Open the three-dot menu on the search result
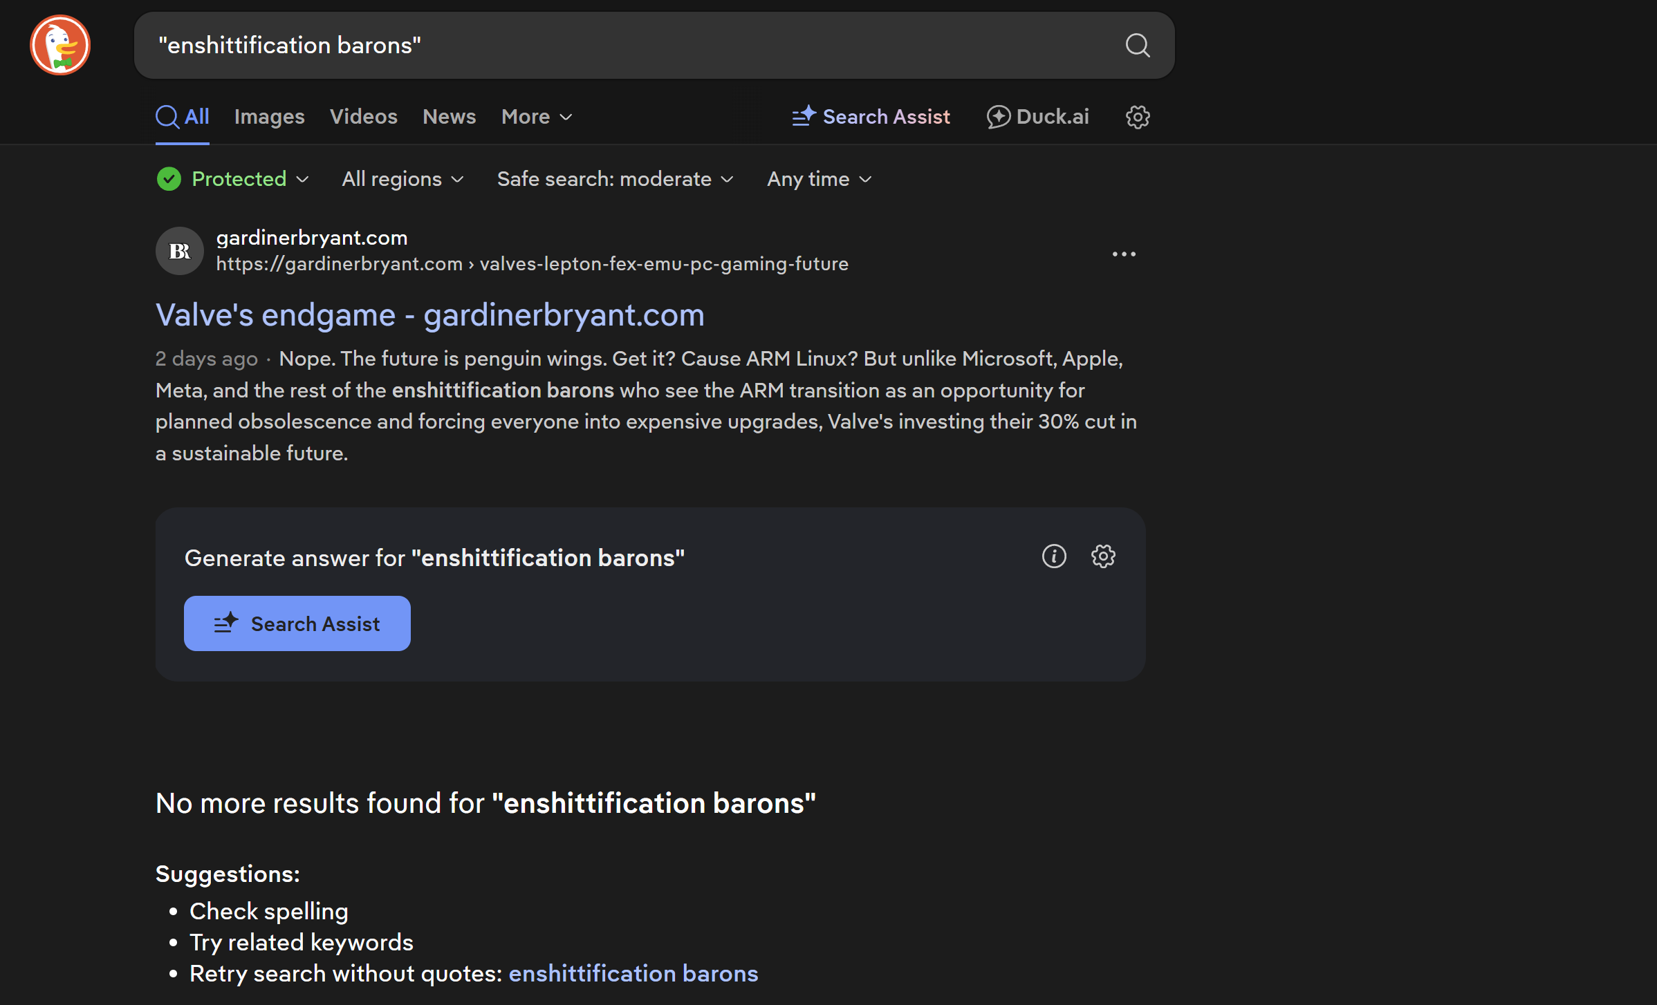 (1122, 254)
